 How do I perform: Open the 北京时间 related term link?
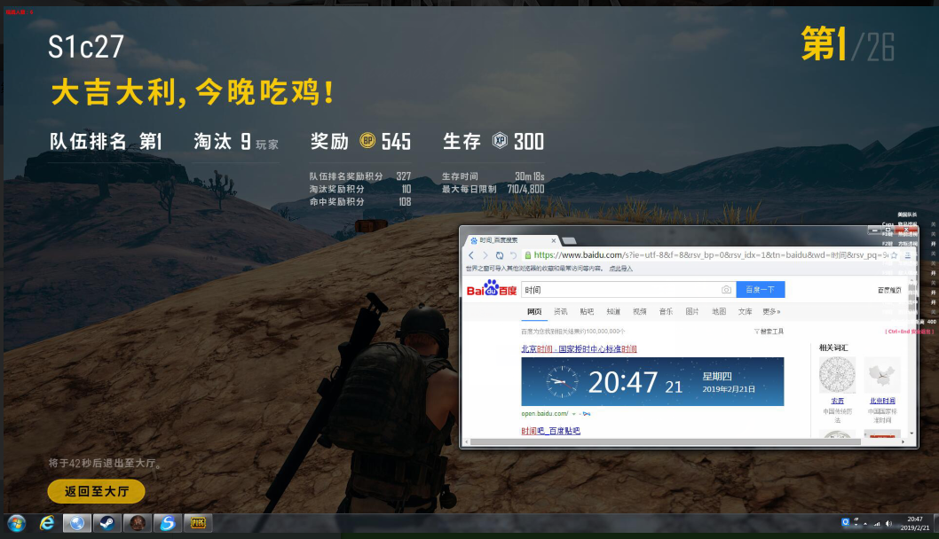point(882,401)
